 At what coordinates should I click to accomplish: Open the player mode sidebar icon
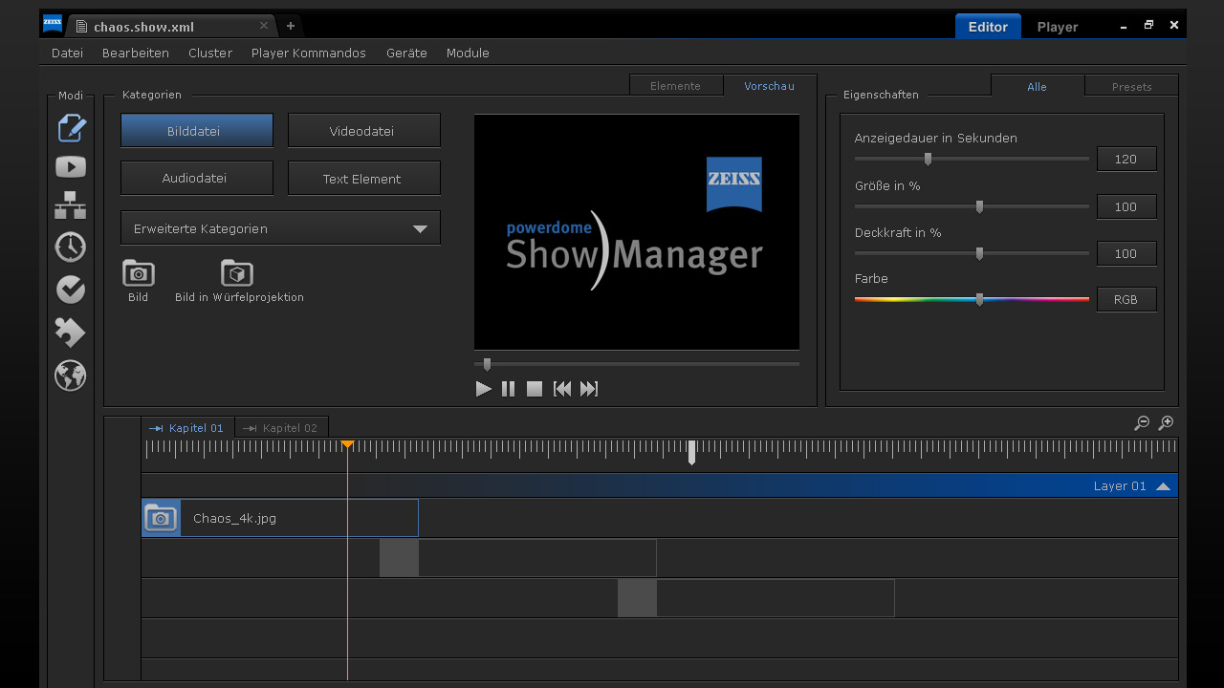click(x=70, y=166)
